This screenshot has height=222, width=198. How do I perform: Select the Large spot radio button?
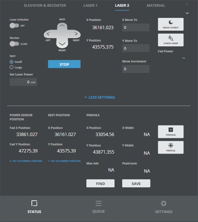tap(12, 67)
